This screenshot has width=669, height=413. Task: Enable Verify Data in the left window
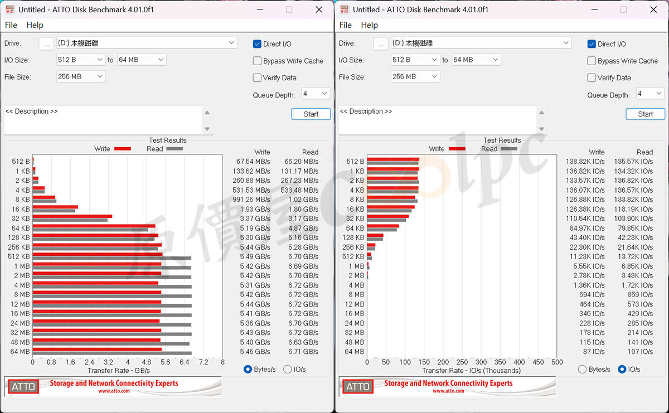pyautogui.click(x=257, y=78)
